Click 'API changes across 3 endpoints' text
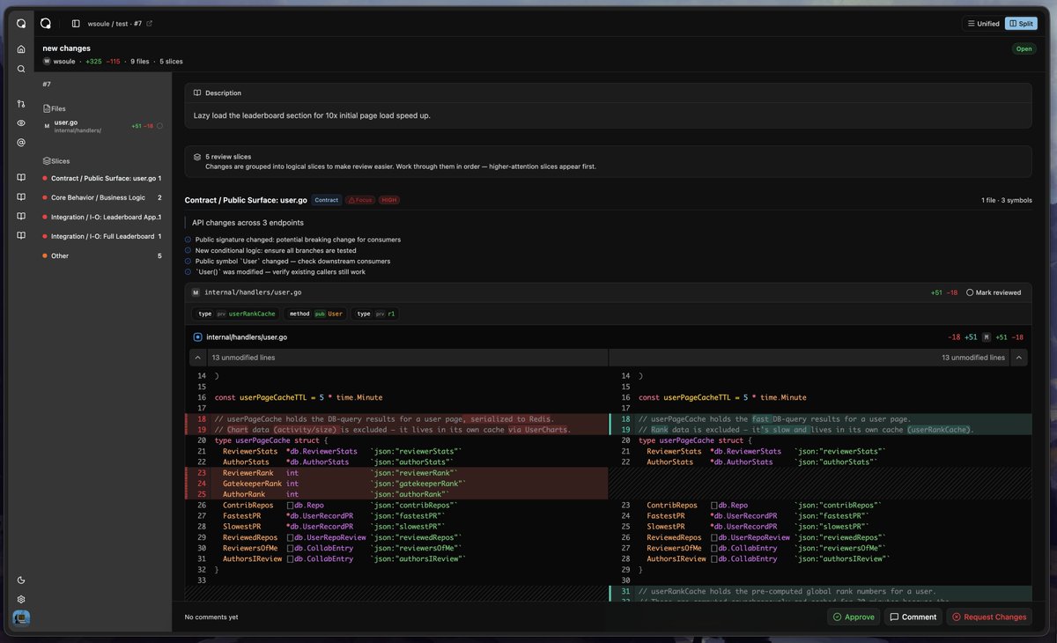The height and width of the screenshot is (643, 1057). (x=248, y=223)
